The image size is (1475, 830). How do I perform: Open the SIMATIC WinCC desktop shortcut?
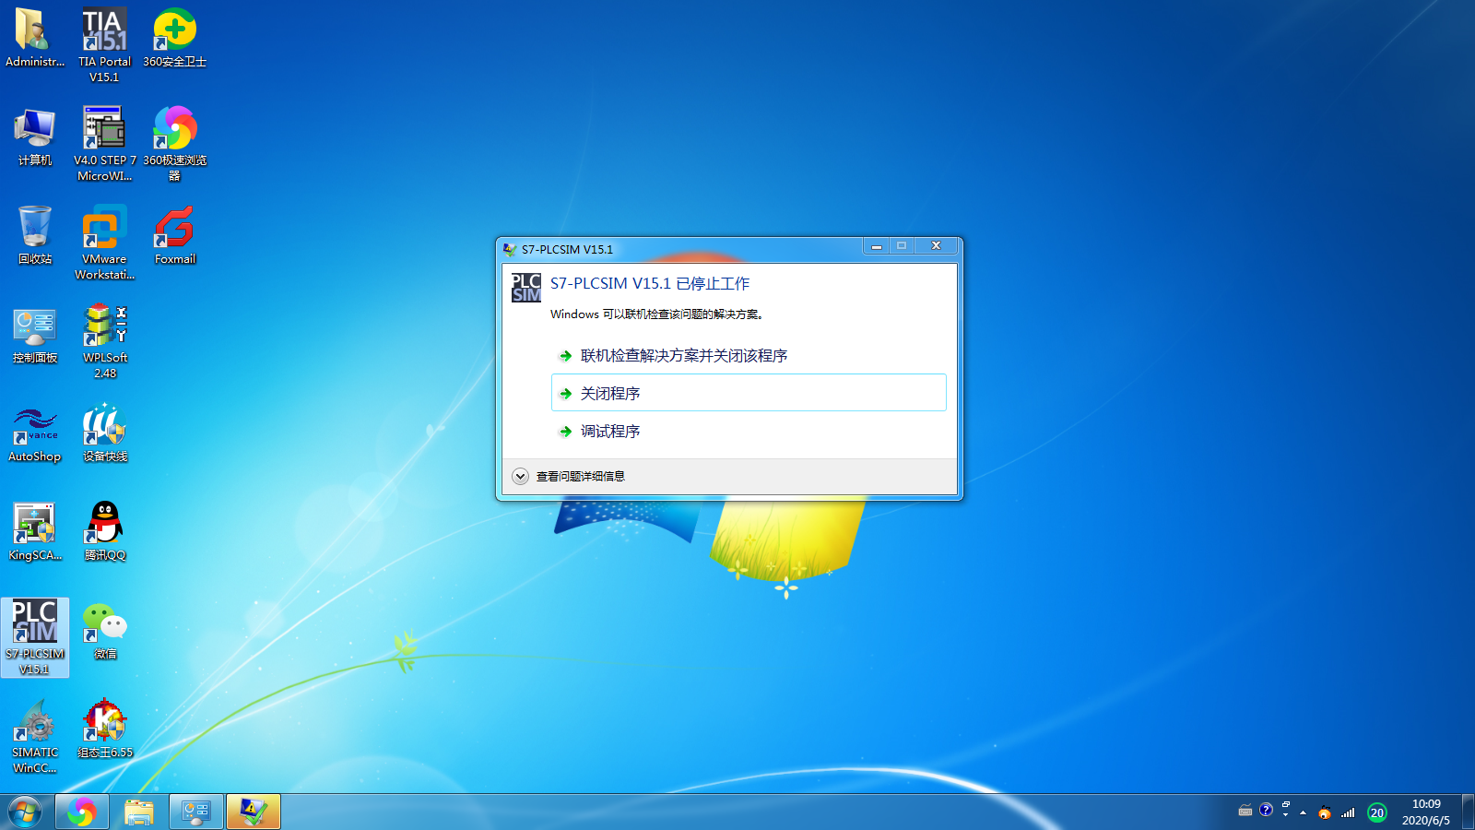(x=35, y=722)
